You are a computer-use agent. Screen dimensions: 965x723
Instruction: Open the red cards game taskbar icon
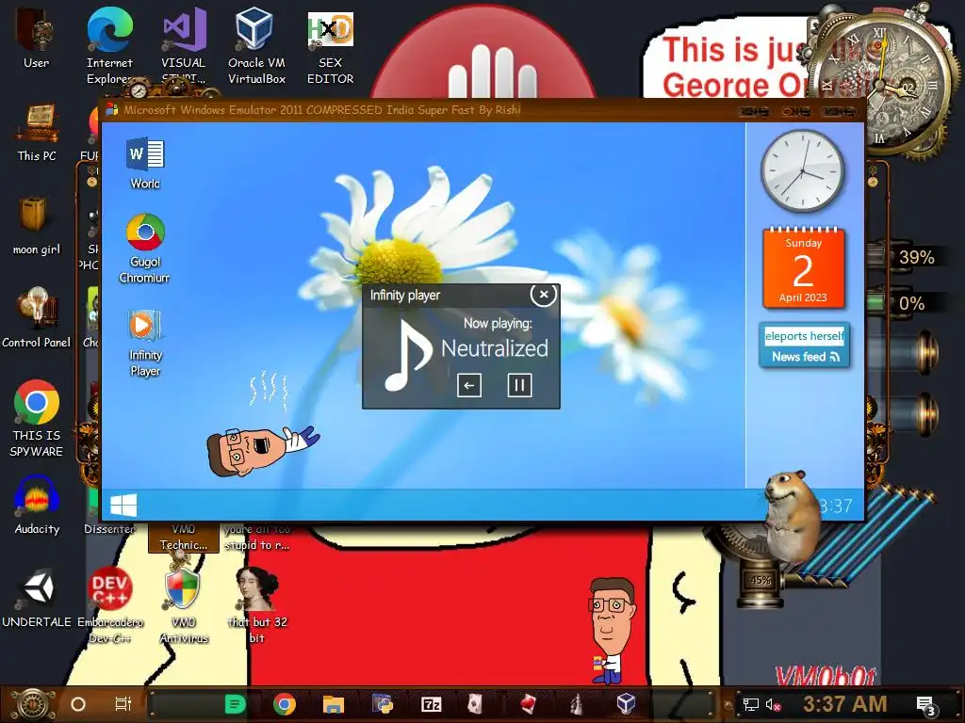pos(528,704)
